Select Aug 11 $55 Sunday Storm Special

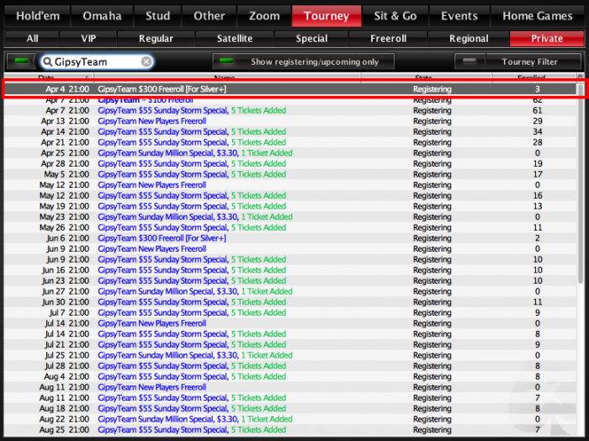290,398
